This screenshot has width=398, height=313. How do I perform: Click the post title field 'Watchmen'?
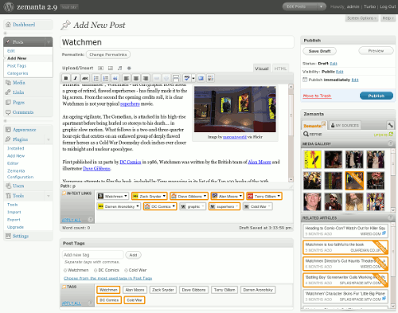177,42
